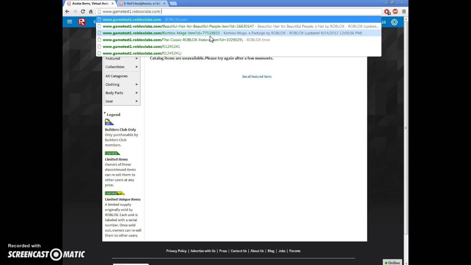471x265 pixels.
Task: Switch to the Avatar Items tab
Action: pyautogui.click(x=89, y=3)
